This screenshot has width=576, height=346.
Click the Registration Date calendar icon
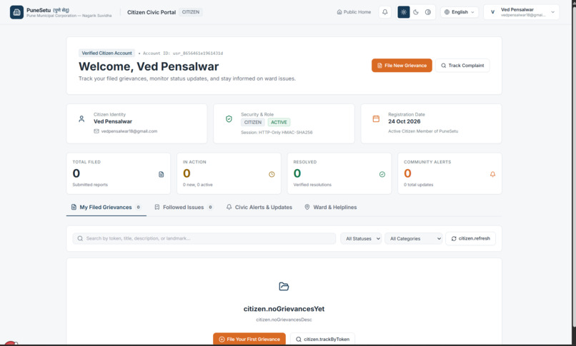click(x=376, y=119)
